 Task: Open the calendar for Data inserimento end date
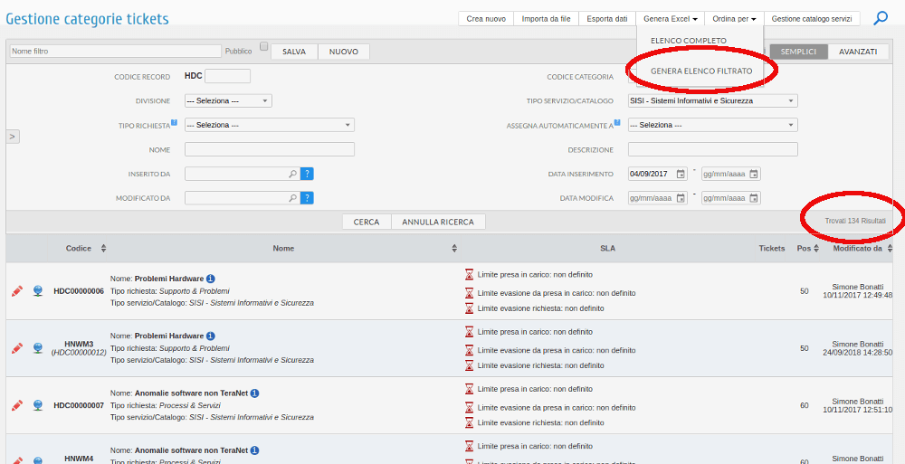(754, 174)
